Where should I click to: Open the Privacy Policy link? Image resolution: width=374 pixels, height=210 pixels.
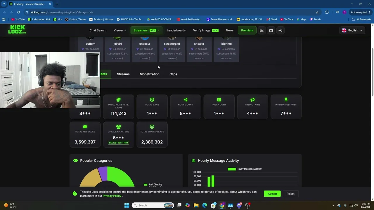point(112,196)
